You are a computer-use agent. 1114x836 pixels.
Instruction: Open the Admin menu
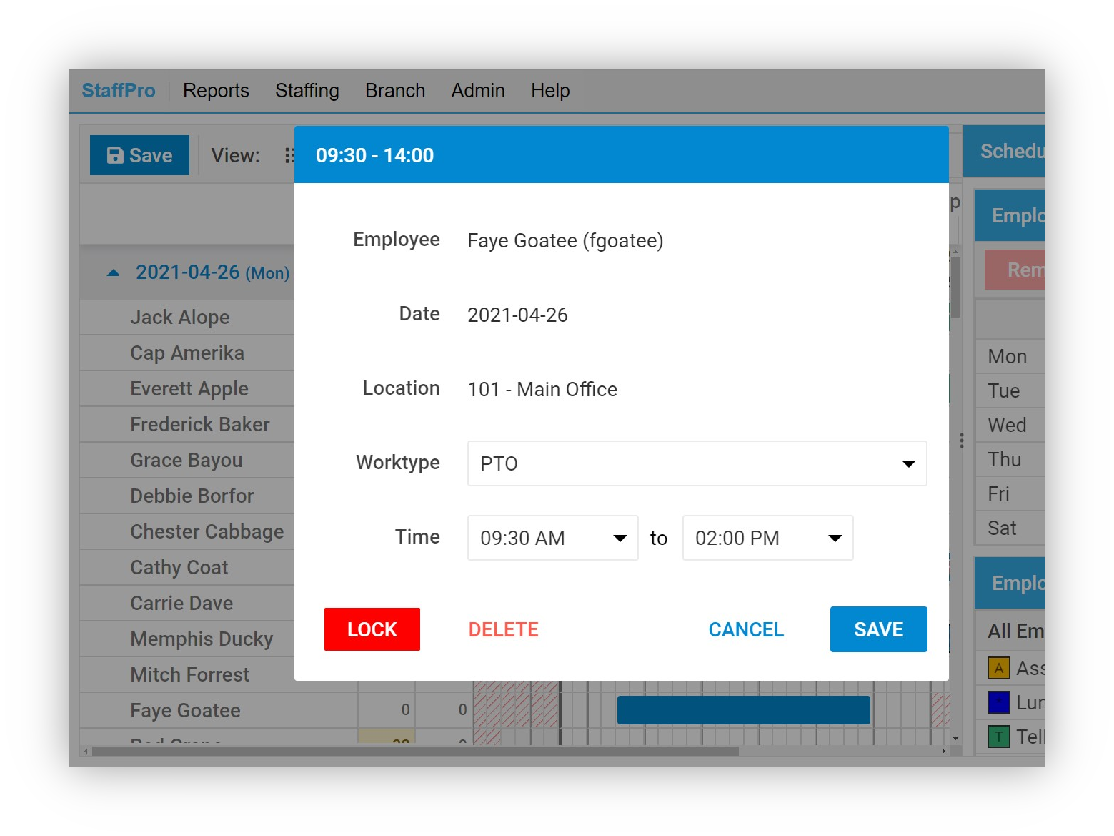pyautogui.click(x=478, y=91)
